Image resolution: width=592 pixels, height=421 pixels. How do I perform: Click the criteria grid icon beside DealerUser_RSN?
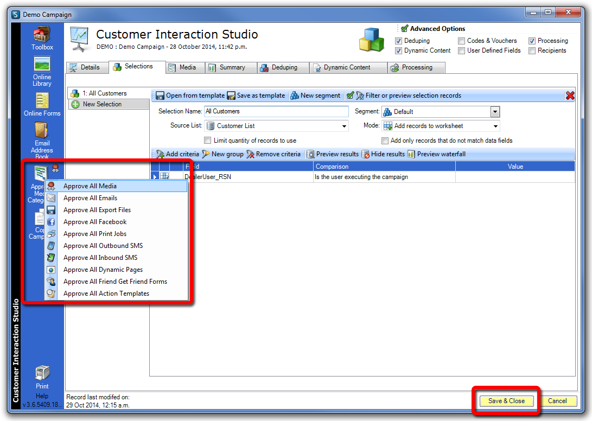[164, 176]
